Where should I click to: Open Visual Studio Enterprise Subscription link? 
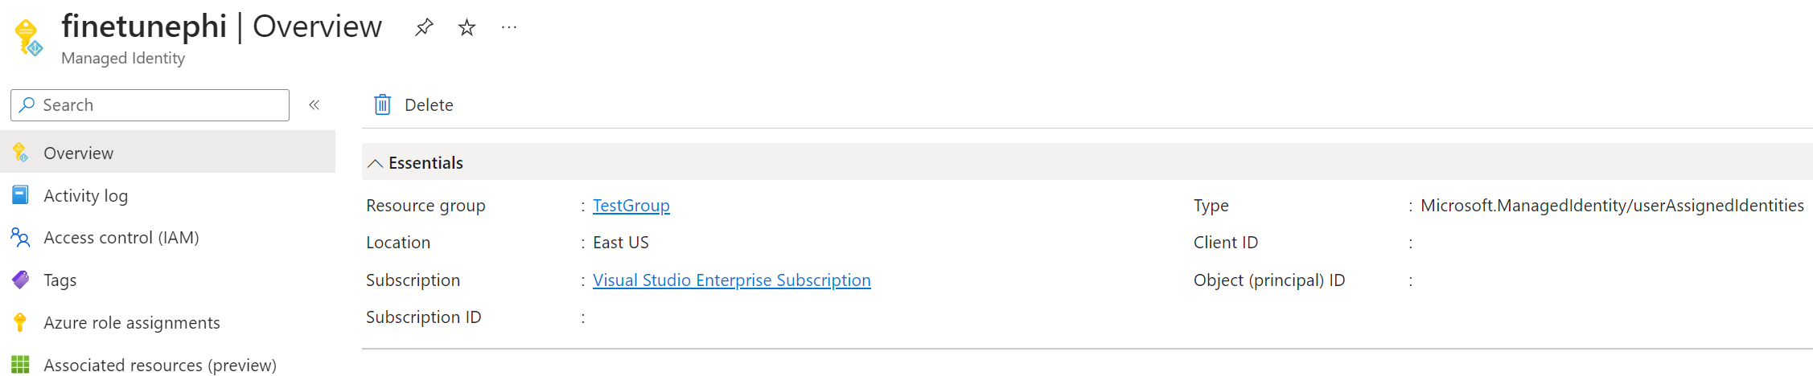[732, 280]
